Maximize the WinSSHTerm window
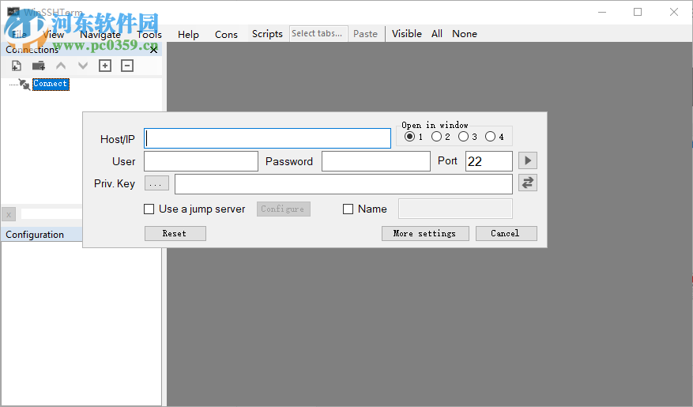Viewport: 693px width, 407px height. (x=638, y=12)
